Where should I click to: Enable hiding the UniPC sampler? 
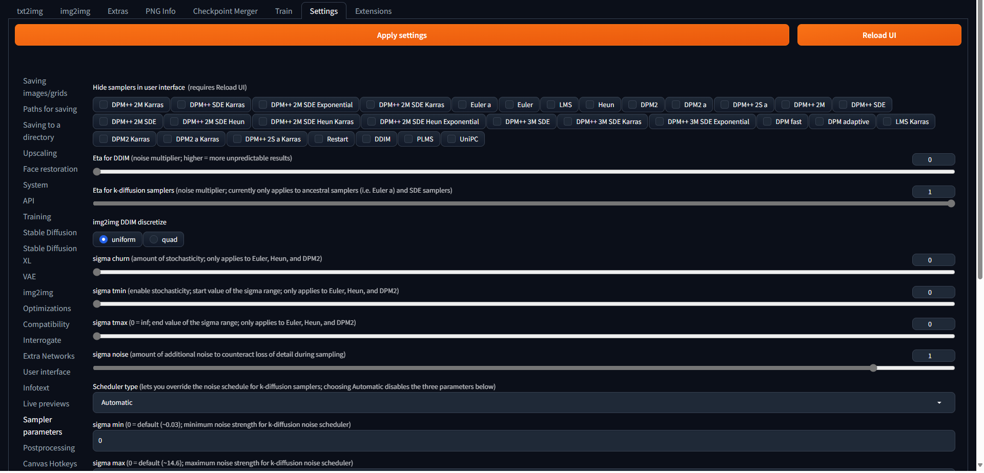pos(452,139)
